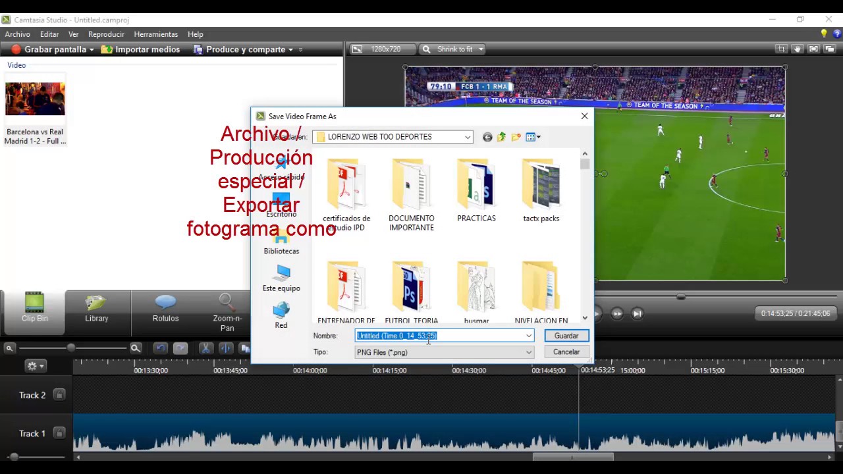The width and height of the screenshot is (843, 474).
Task: Click the Redo arrow on timeline toolbar
Action: coord(180,348)
